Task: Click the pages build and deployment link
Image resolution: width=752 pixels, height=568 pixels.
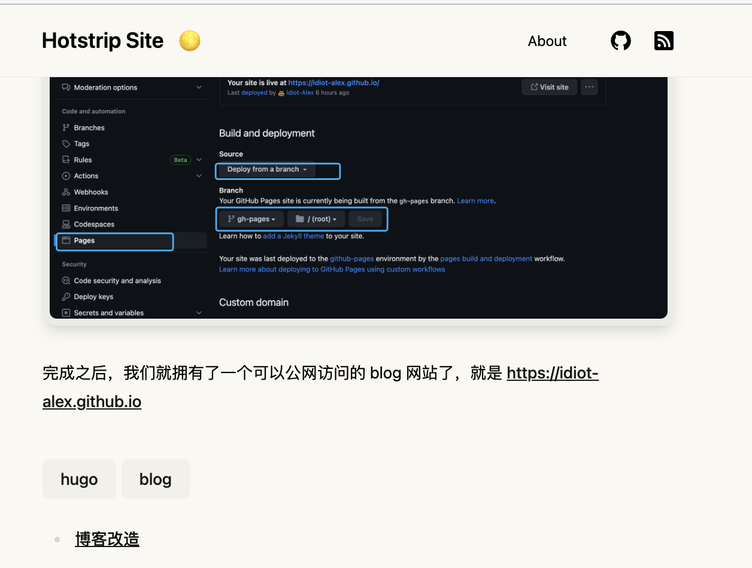Action: click(x=486, y=259)
